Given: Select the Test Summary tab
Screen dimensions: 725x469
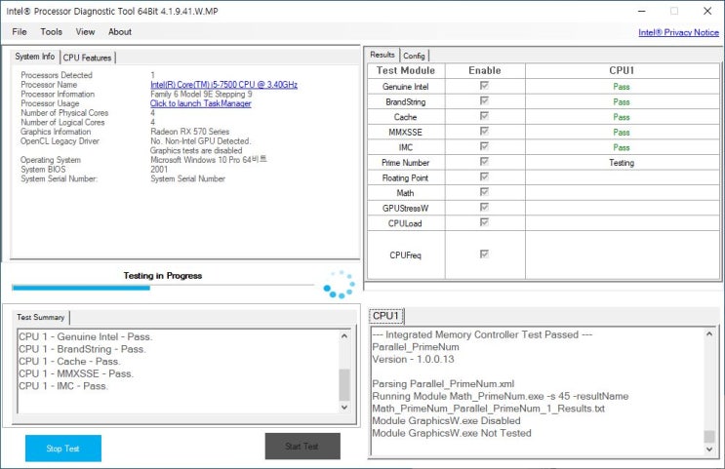Looking at the screenshot, I should coord(41,317).
